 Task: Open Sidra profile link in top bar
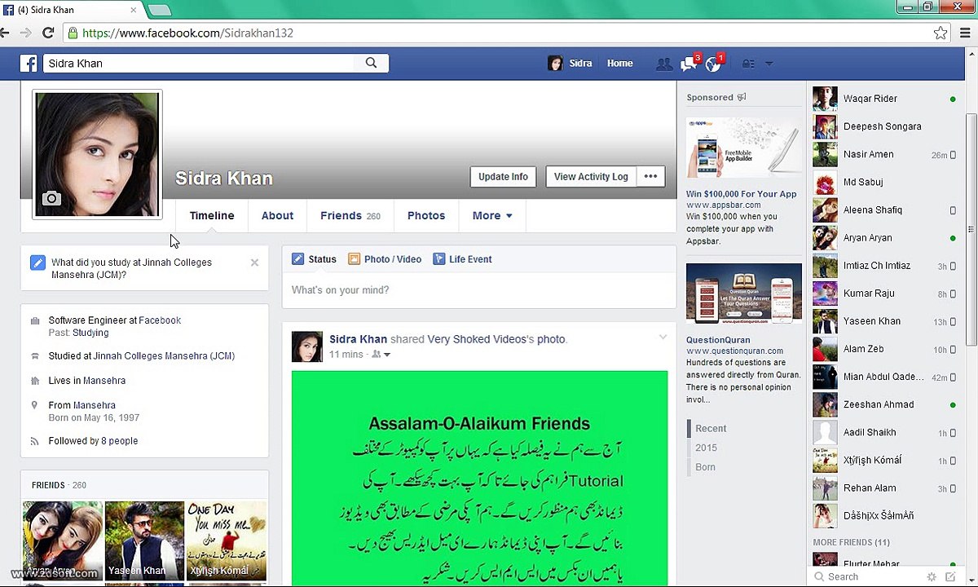pos(570,64)
